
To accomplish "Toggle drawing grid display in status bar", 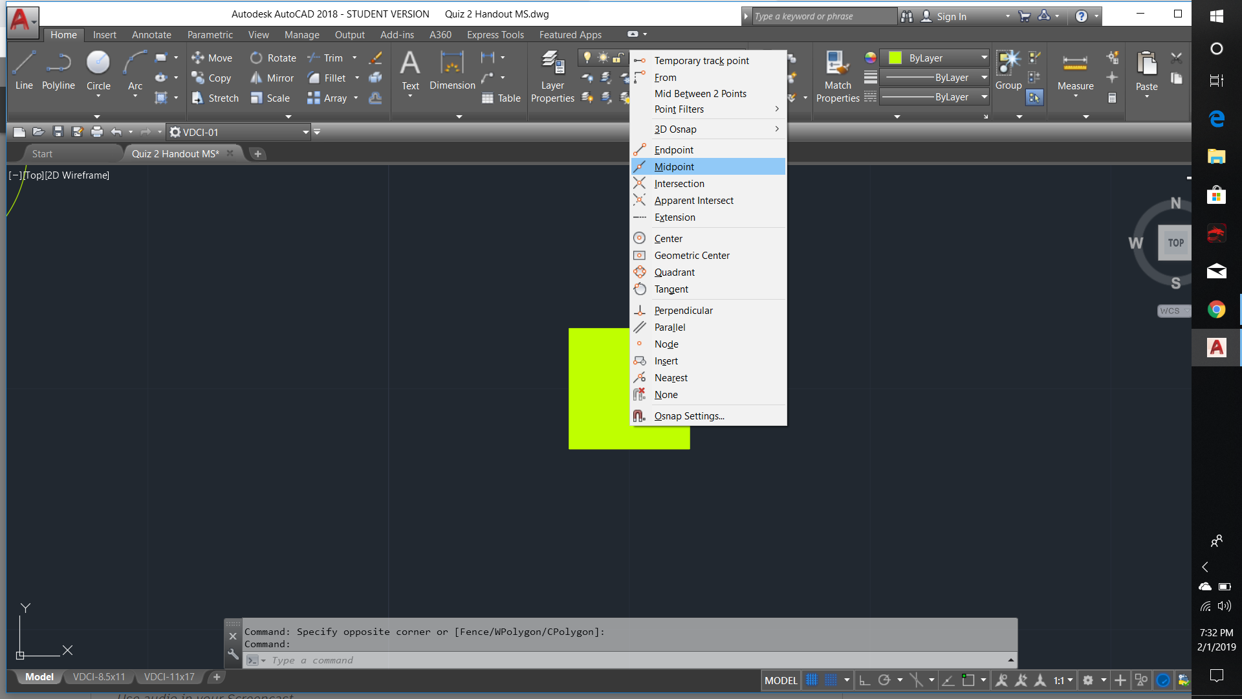I will [811, 680].
